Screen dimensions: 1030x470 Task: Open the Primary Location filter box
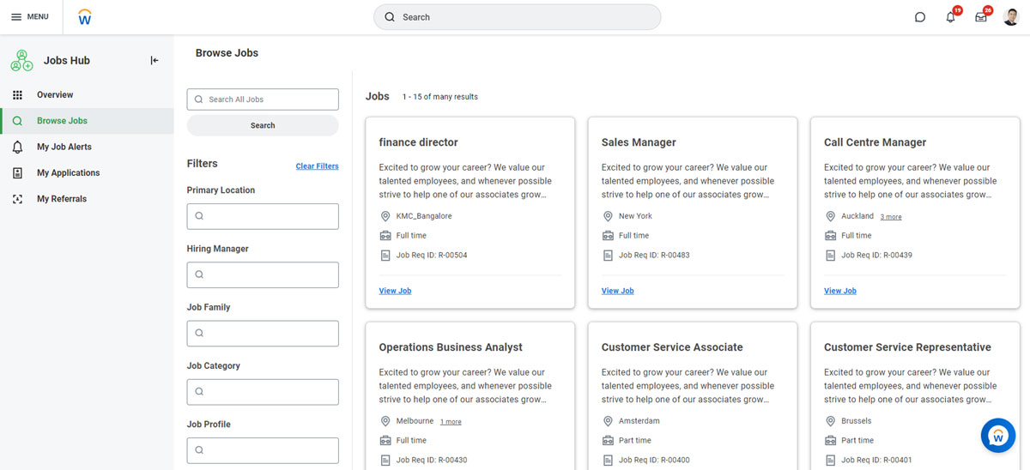[x=263, y=216]
